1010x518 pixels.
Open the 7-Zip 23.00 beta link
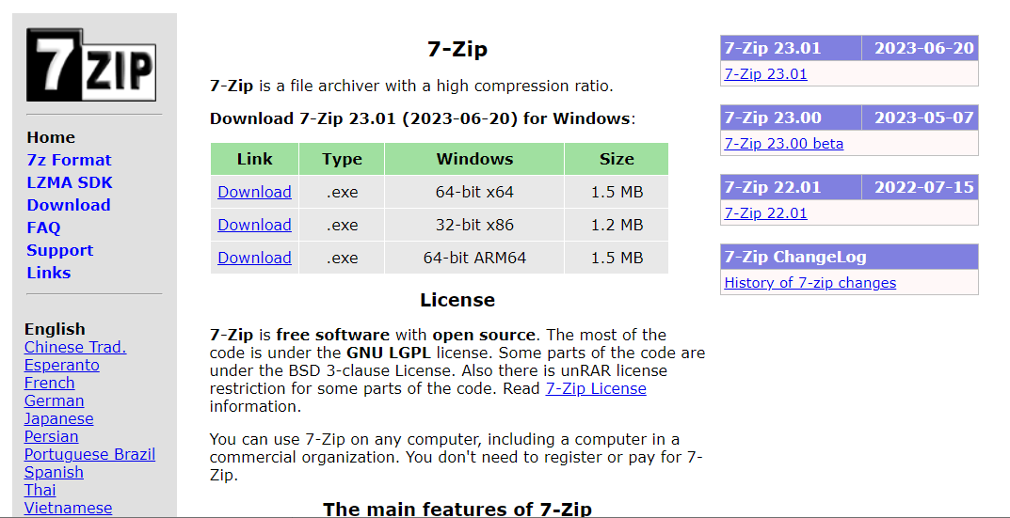(783, 144)
